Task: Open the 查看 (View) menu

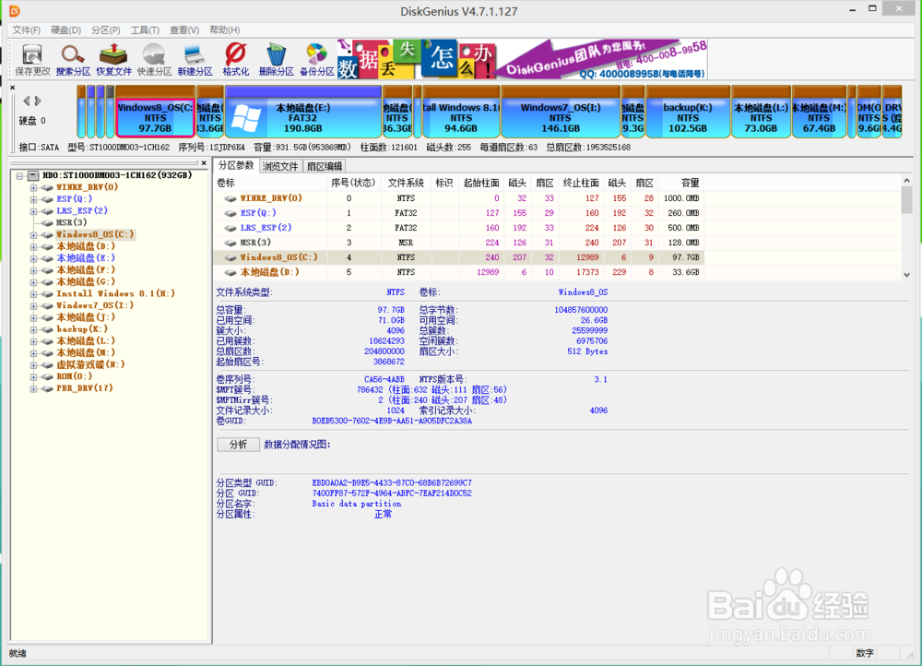Action: point(183,30)
